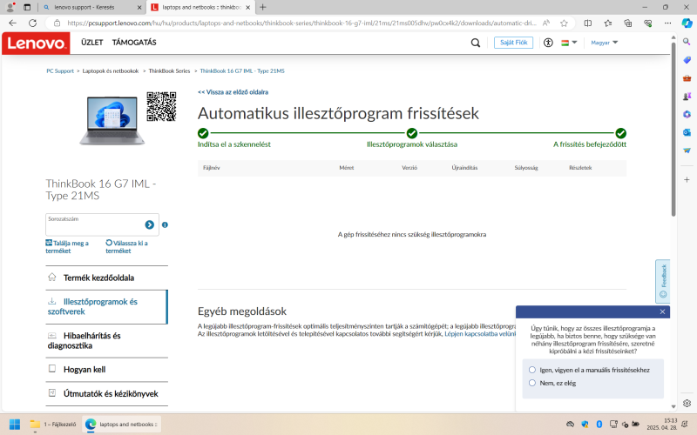Screen dimensions: 697x435
Task: Click read aloud icon in address bar
Action: (546, 23)
